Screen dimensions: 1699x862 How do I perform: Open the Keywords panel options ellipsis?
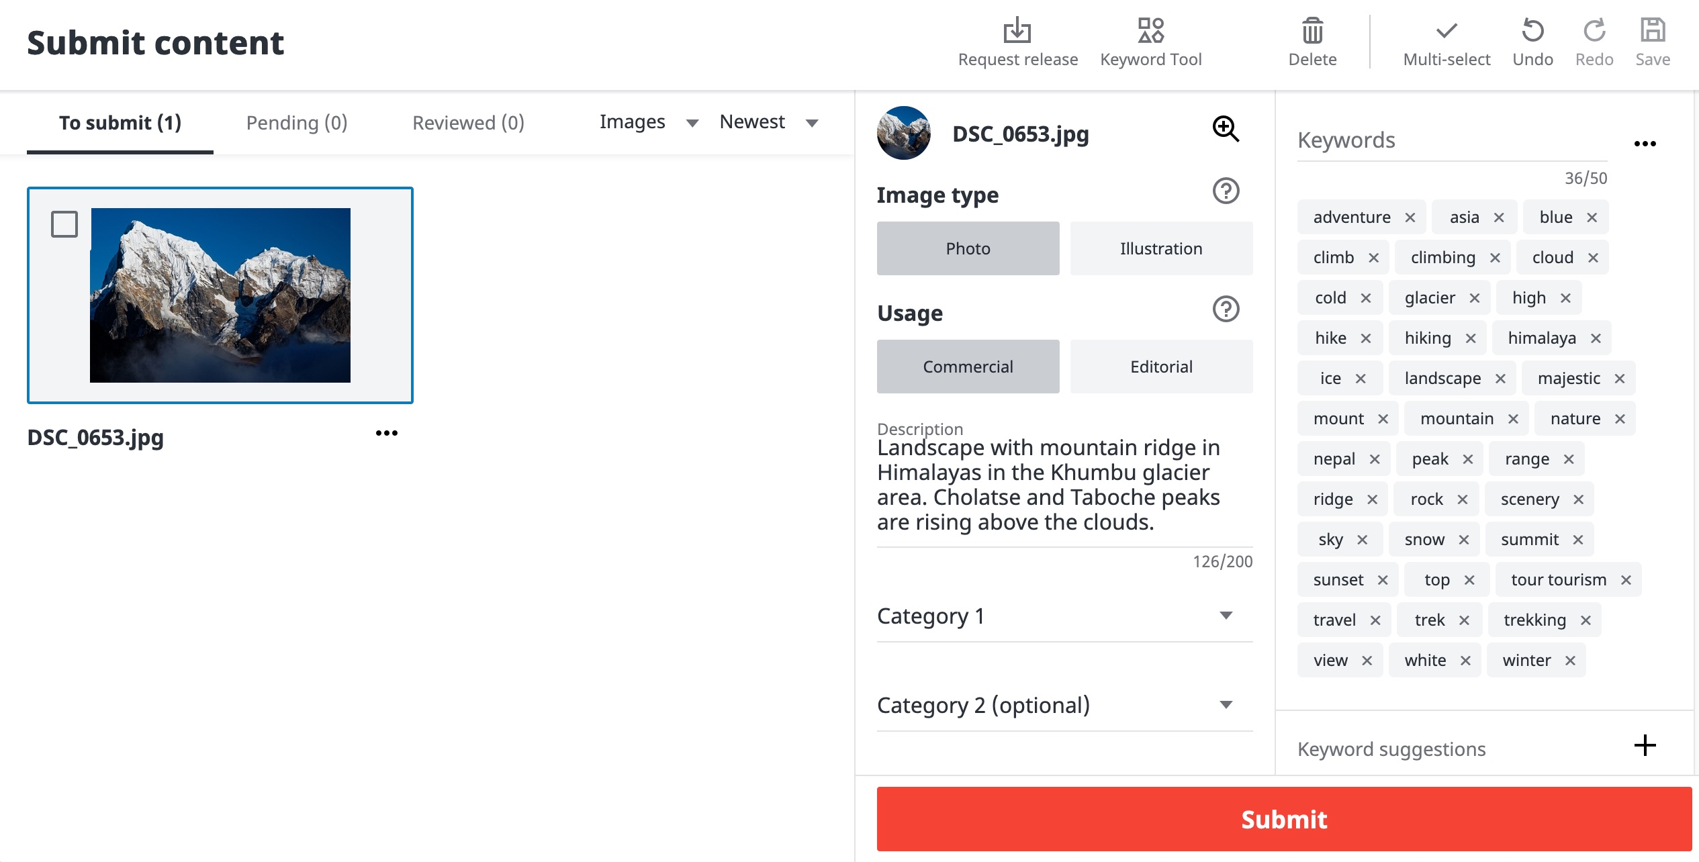point(1645,142)
